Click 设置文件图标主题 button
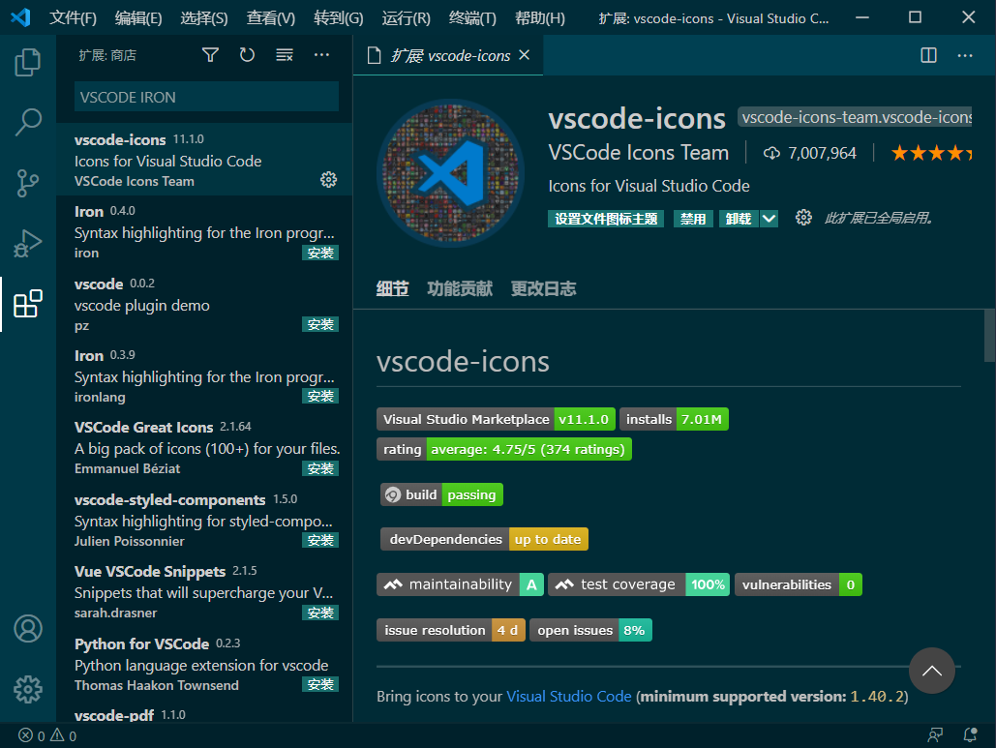Screen dimensions: 996x748 [606, 219]
